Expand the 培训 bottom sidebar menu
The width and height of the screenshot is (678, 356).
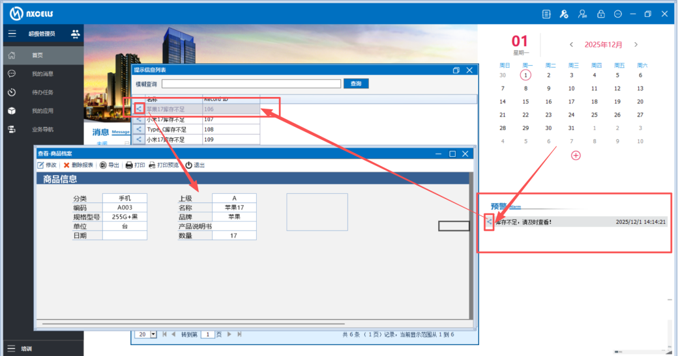[x=11, y=348]
